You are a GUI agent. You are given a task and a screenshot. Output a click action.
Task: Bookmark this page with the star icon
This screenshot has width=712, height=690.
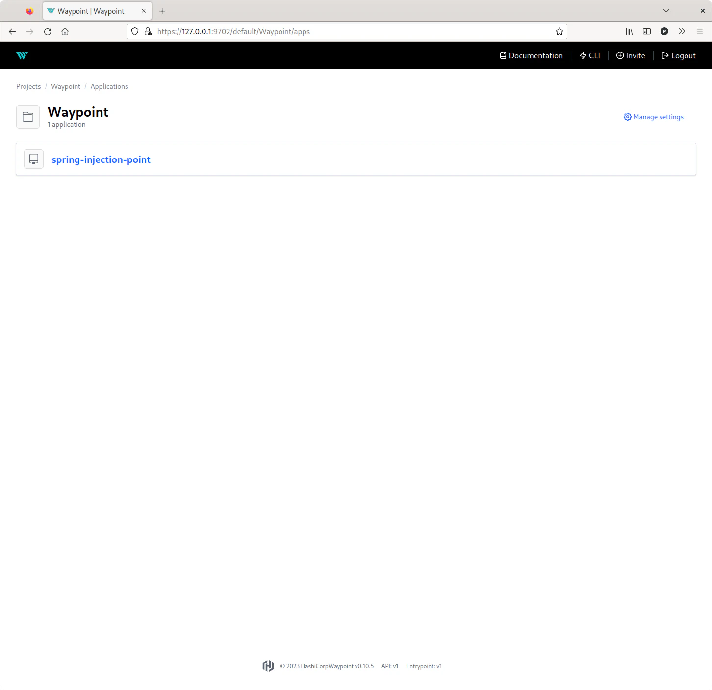pos(559,31)
